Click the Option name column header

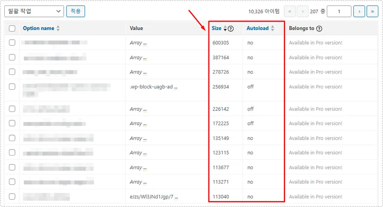[x=39, y=28]
